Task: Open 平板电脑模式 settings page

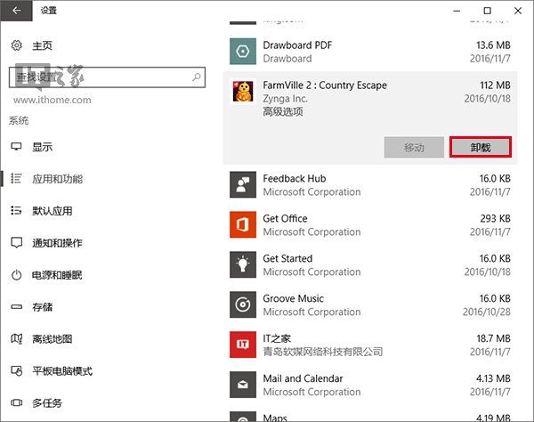Action: point(62,371)
